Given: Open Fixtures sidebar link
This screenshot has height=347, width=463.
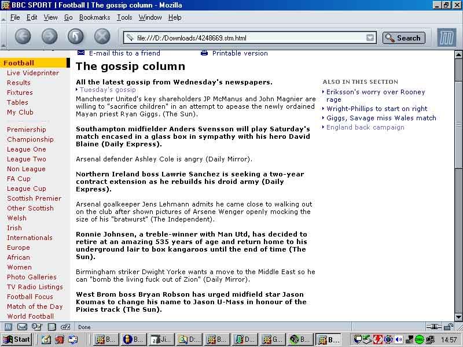Looking at the screenshot, I should pyautogui.click(x=20, y=93).
